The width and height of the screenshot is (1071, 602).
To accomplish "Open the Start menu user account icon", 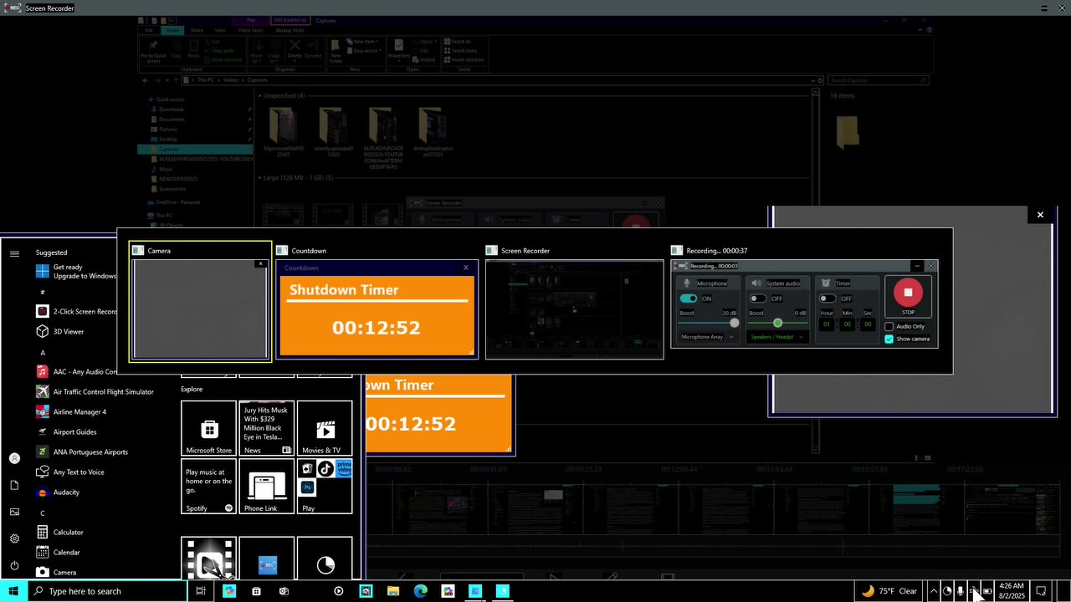I will pos(14,458).
